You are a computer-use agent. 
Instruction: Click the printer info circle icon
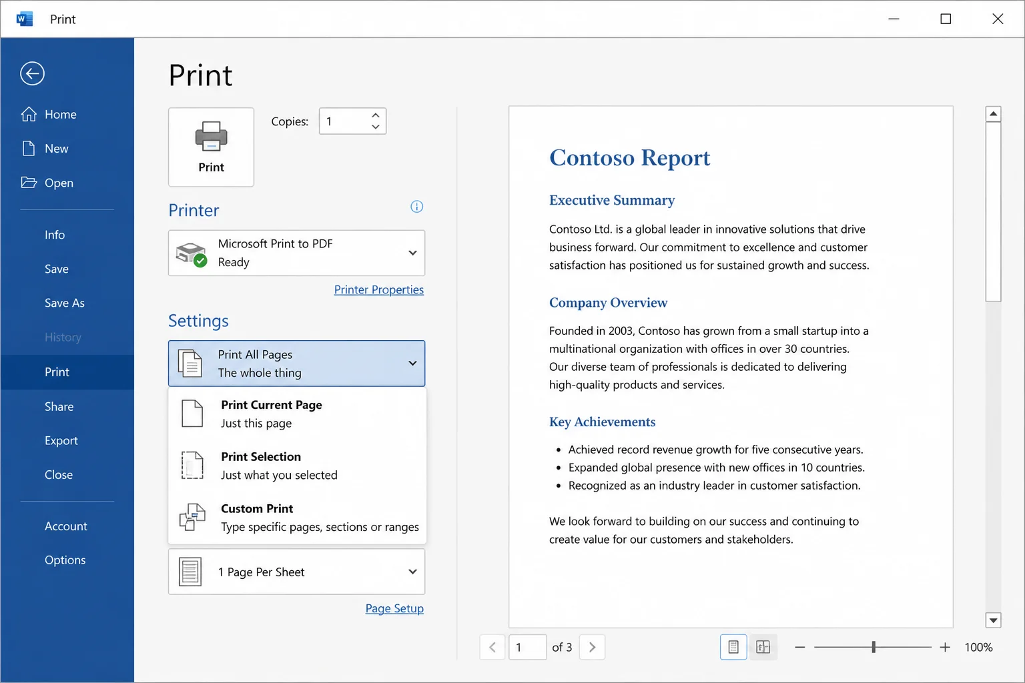pyautogui.click(x=416, y=207)
